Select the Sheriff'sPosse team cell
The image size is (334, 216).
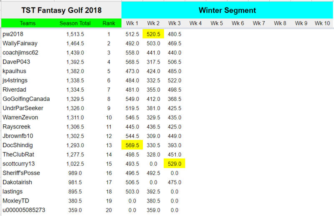[22, 172]
